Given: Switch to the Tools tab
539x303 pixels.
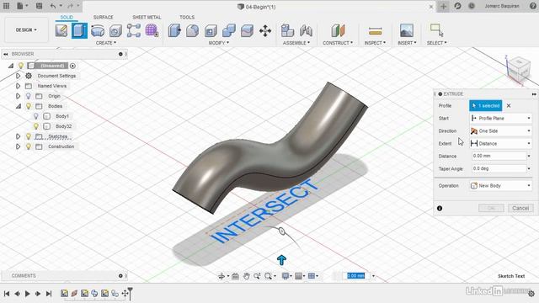Looking at the screenshot, I should click(x=187, y=17).
